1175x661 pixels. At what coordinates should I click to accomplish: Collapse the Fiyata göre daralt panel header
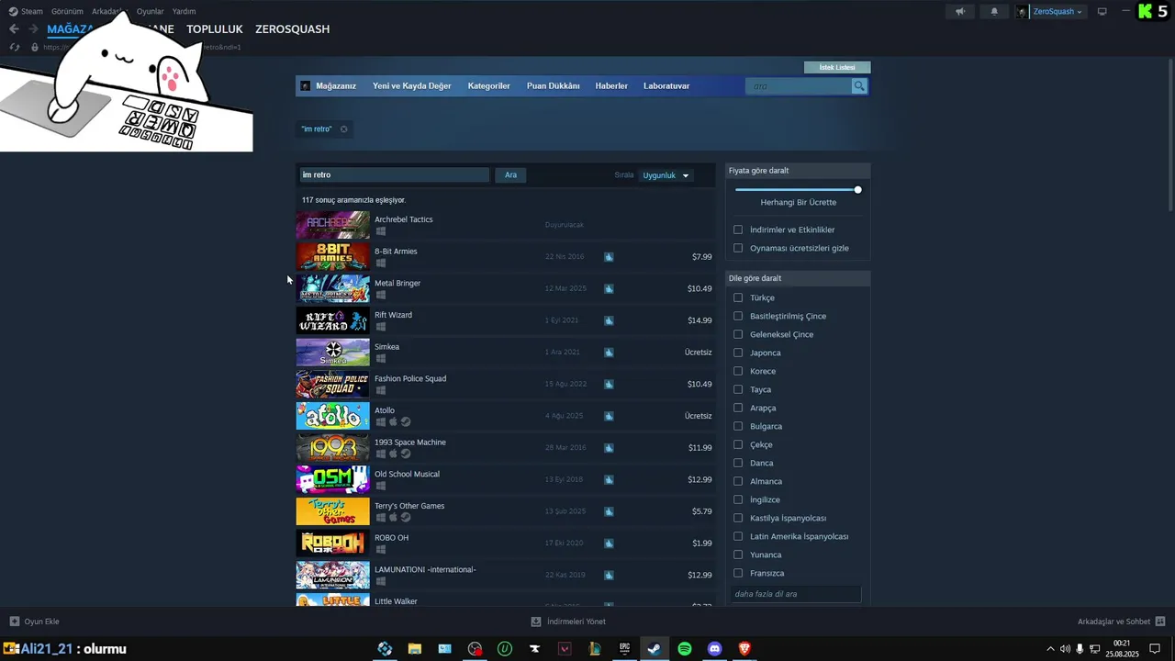798,171
